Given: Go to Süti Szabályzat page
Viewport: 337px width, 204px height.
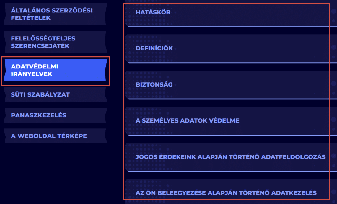Looking at the screenshot, I should click(40, 95).
